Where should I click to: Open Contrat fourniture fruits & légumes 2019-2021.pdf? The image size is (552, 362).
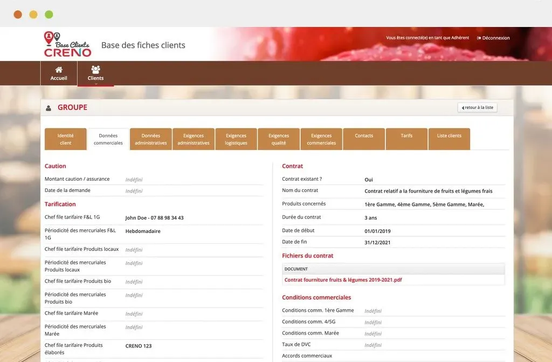(x=343, y=280)
